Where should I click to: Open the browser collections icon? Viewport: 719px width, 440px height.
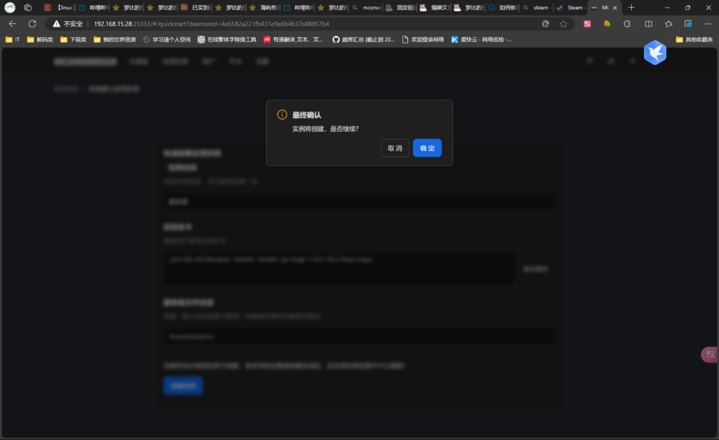pos(688,23)
